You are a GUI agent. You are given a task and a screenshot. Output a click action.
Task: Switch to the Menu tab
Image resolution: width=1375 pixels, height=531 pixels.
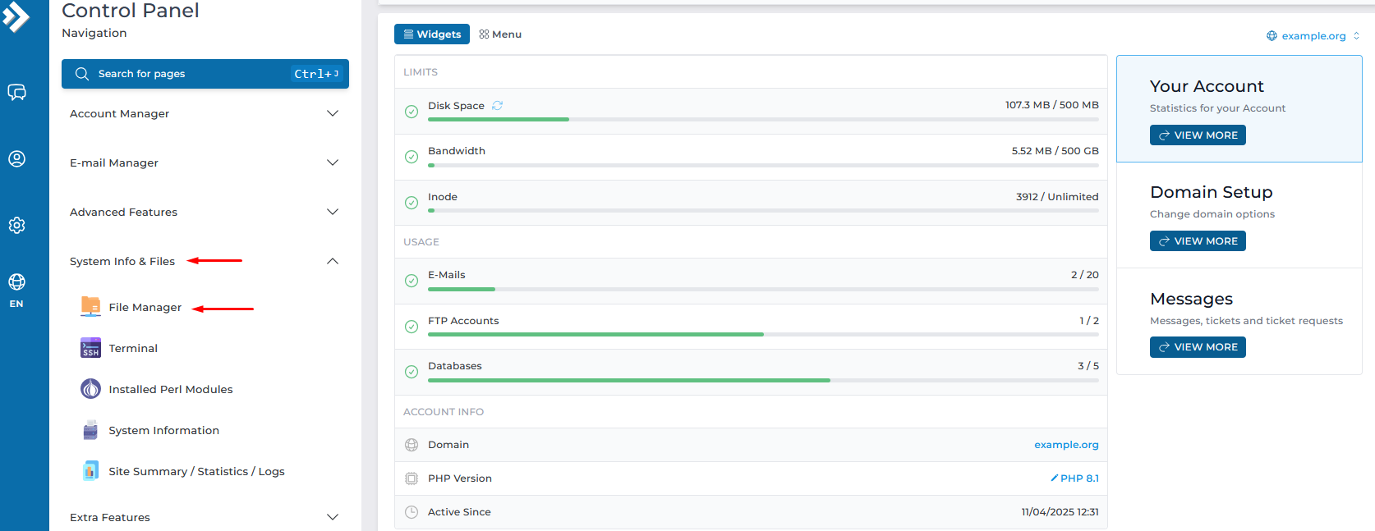500,34
